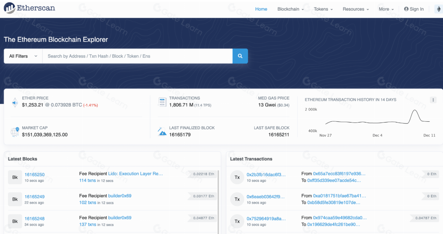Expand the Tokens navigation menu
Viewport: 443px width, 234px height.
(x=323, y=9)
